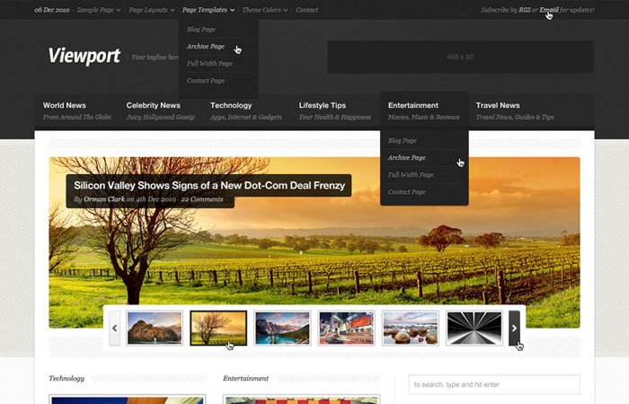
Task: Open the World News category
Action: click(77, 111)
